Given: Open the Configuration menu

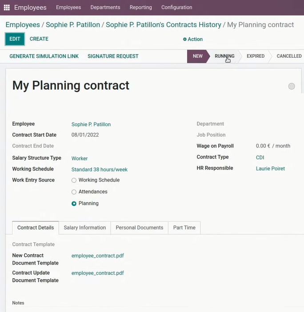Looking at the screenshot, I should click(177, 8).
